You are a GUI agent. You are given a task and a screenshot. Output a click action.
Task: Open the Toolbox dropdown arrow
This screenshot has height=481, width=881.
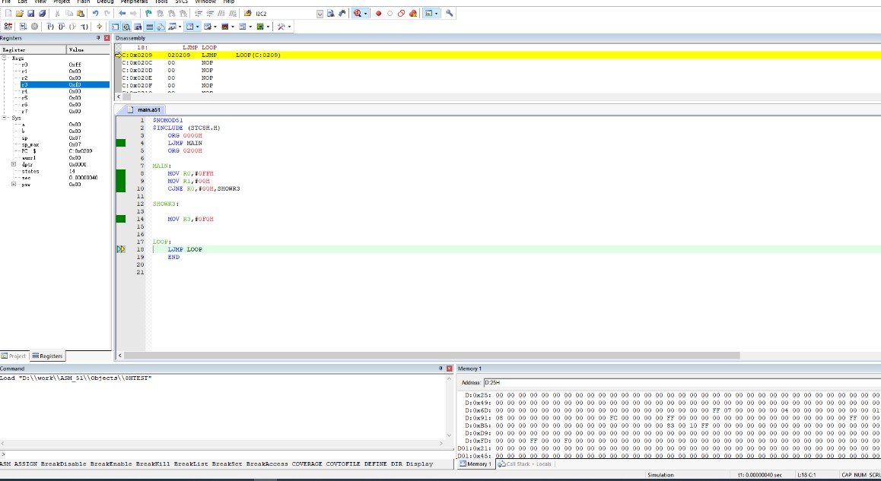coord(289,27)
